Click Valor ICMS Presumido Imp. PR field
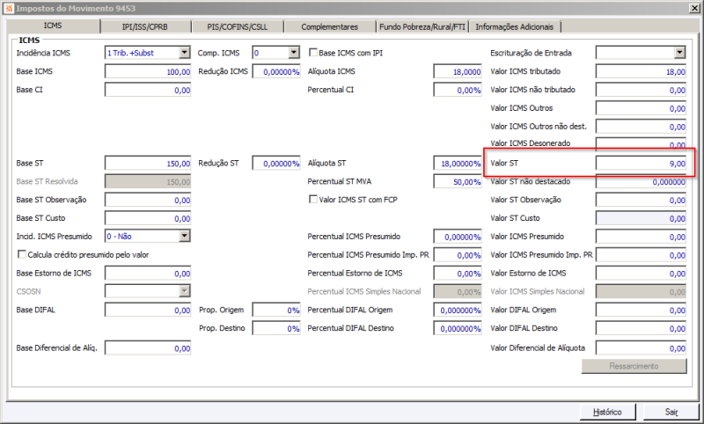 coord(641,255)
